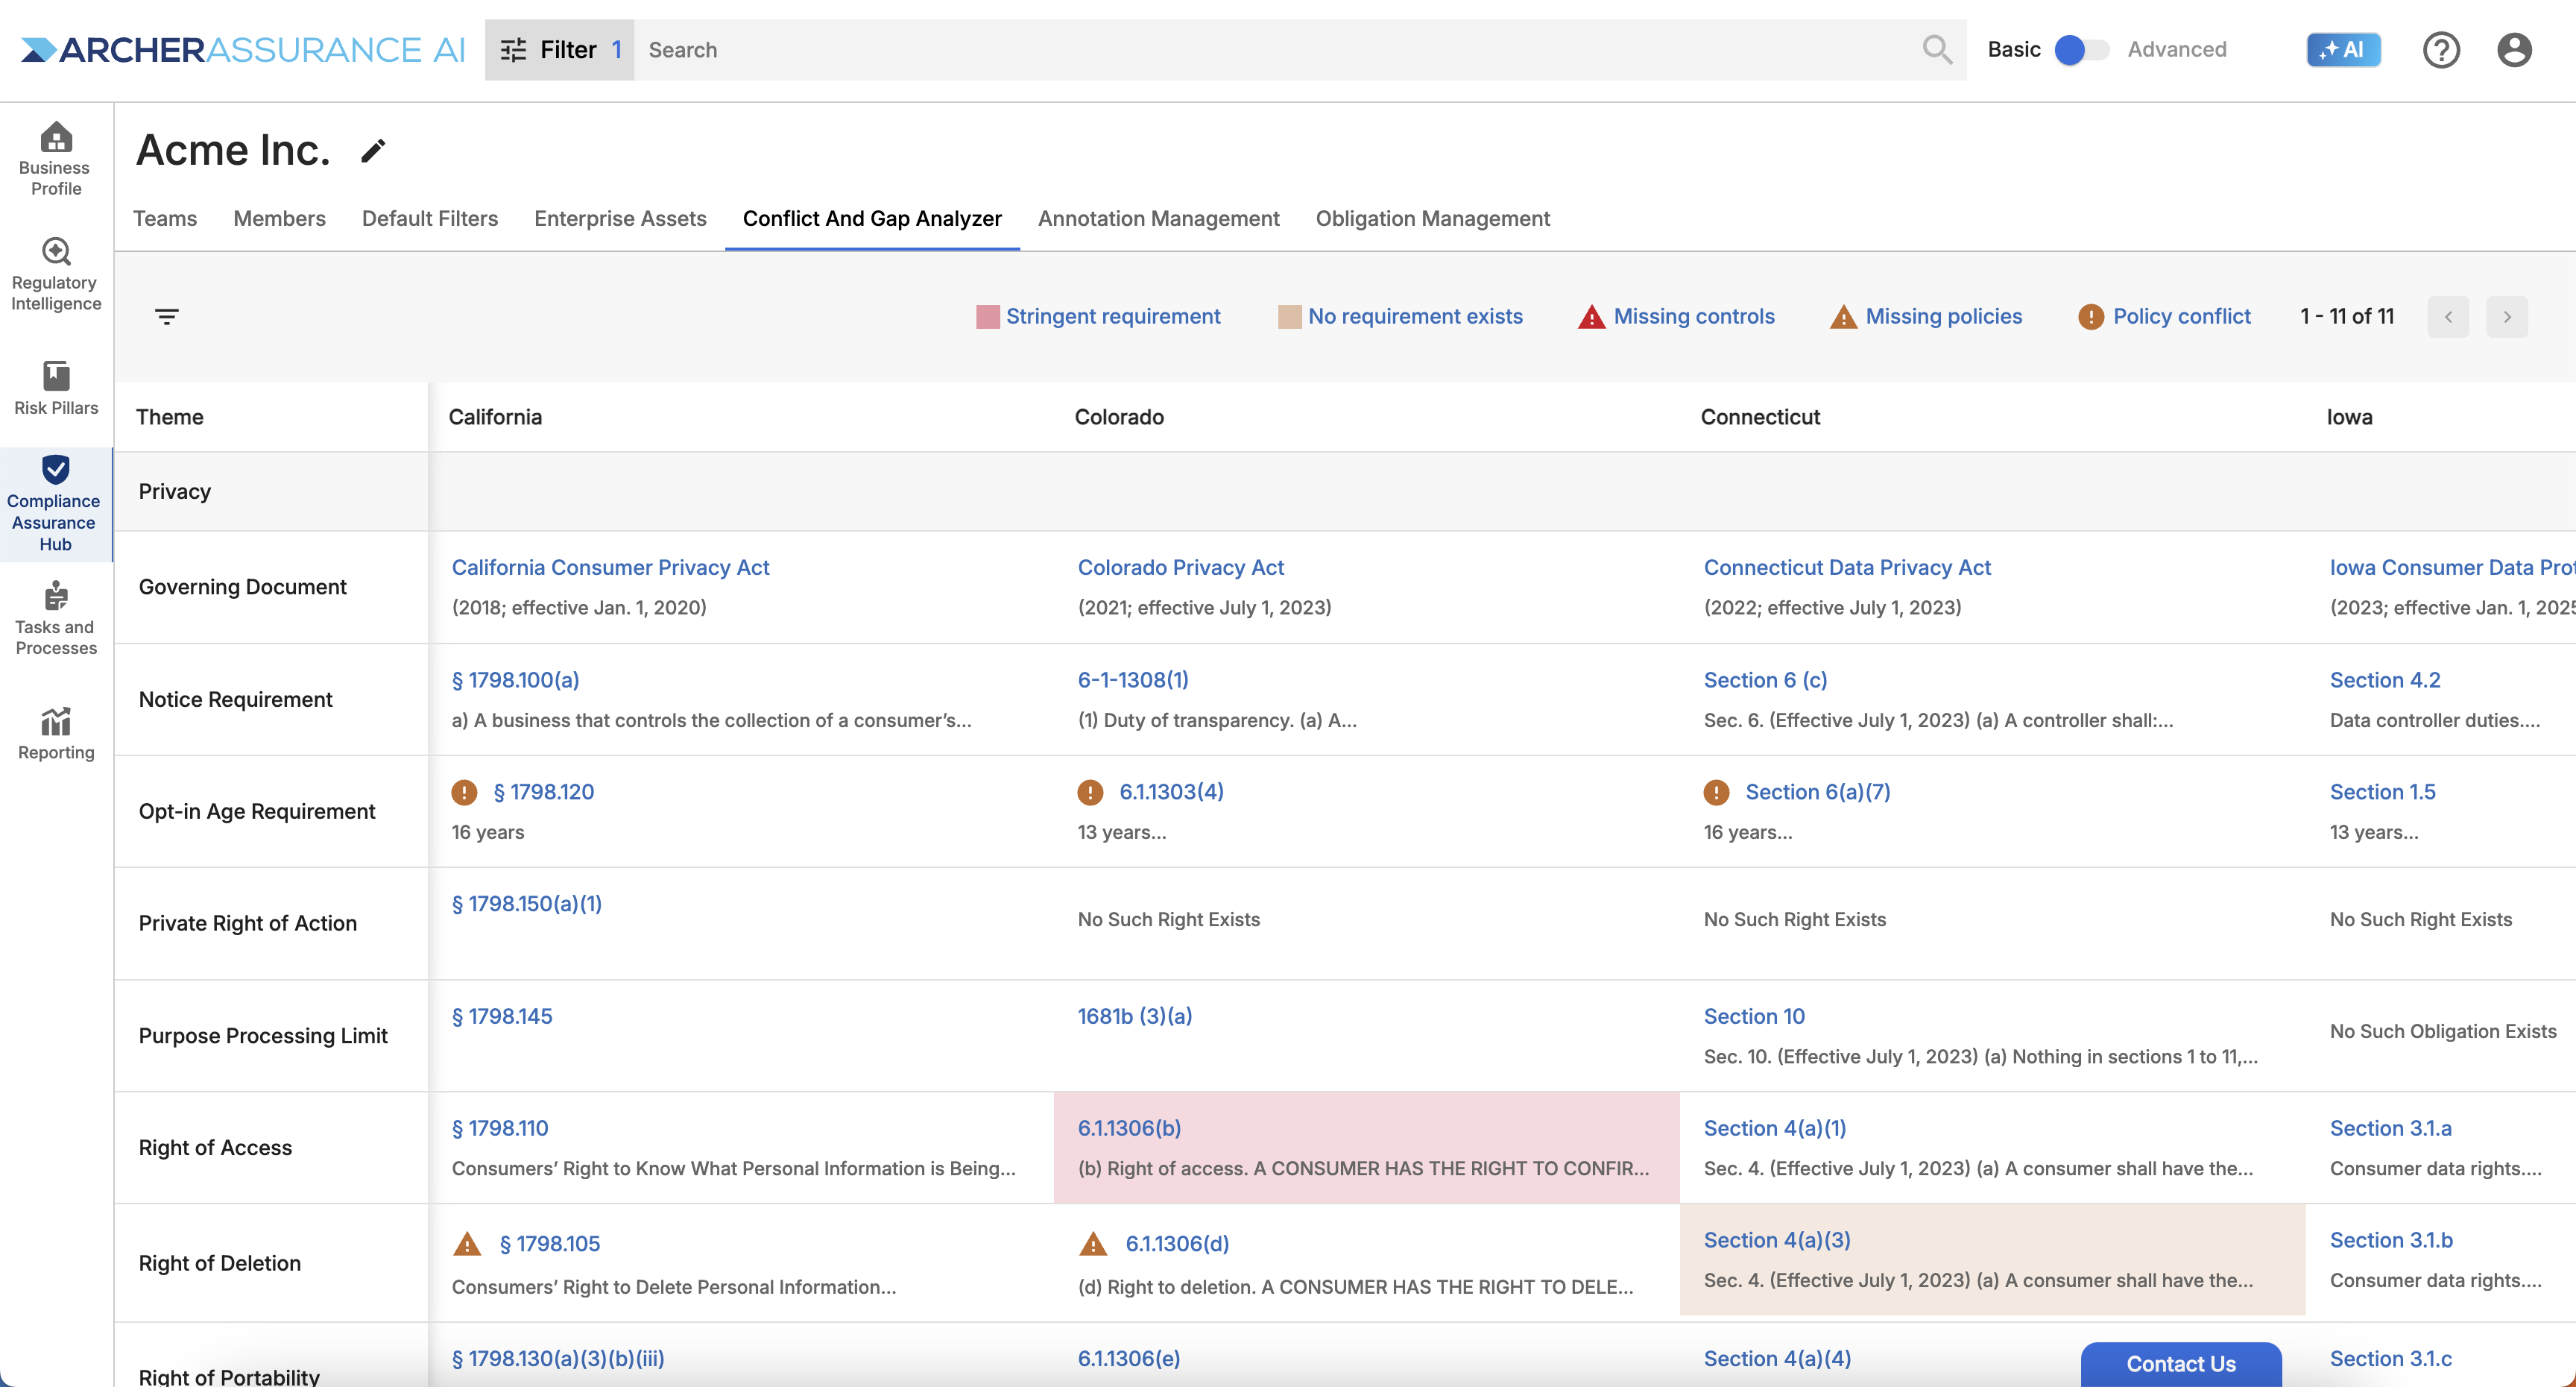Open the Default Filters tab
The image size is (2576, 1387).
(x=430, y=219)
